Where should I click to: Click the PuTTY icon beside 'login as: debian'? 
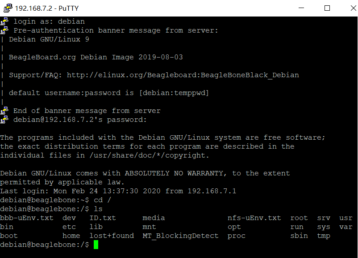point(4,21)
